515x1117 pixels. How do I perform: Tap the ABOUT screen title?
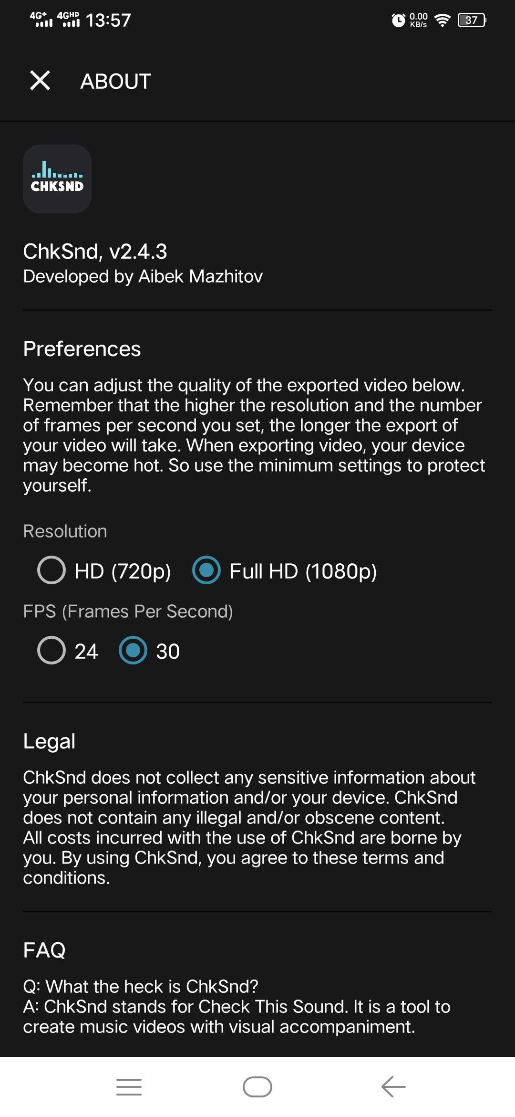(116, 81)
